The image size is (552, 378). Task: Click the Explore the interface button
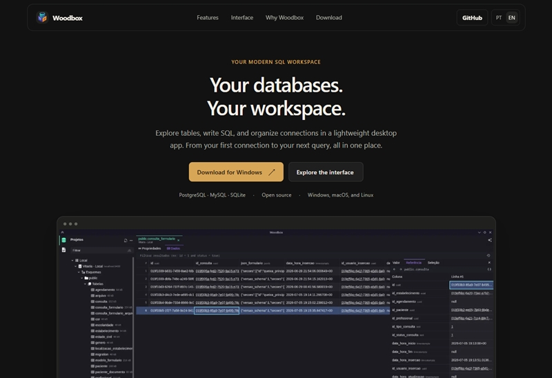tap(326, 172)
